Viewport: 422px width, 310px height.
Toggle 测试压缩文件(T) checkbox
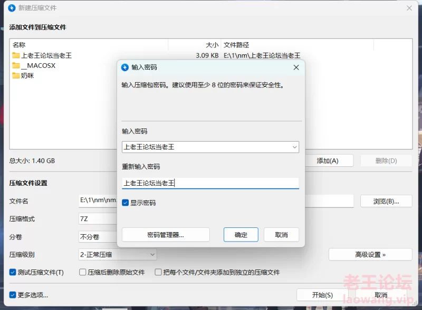pos(12,272)
